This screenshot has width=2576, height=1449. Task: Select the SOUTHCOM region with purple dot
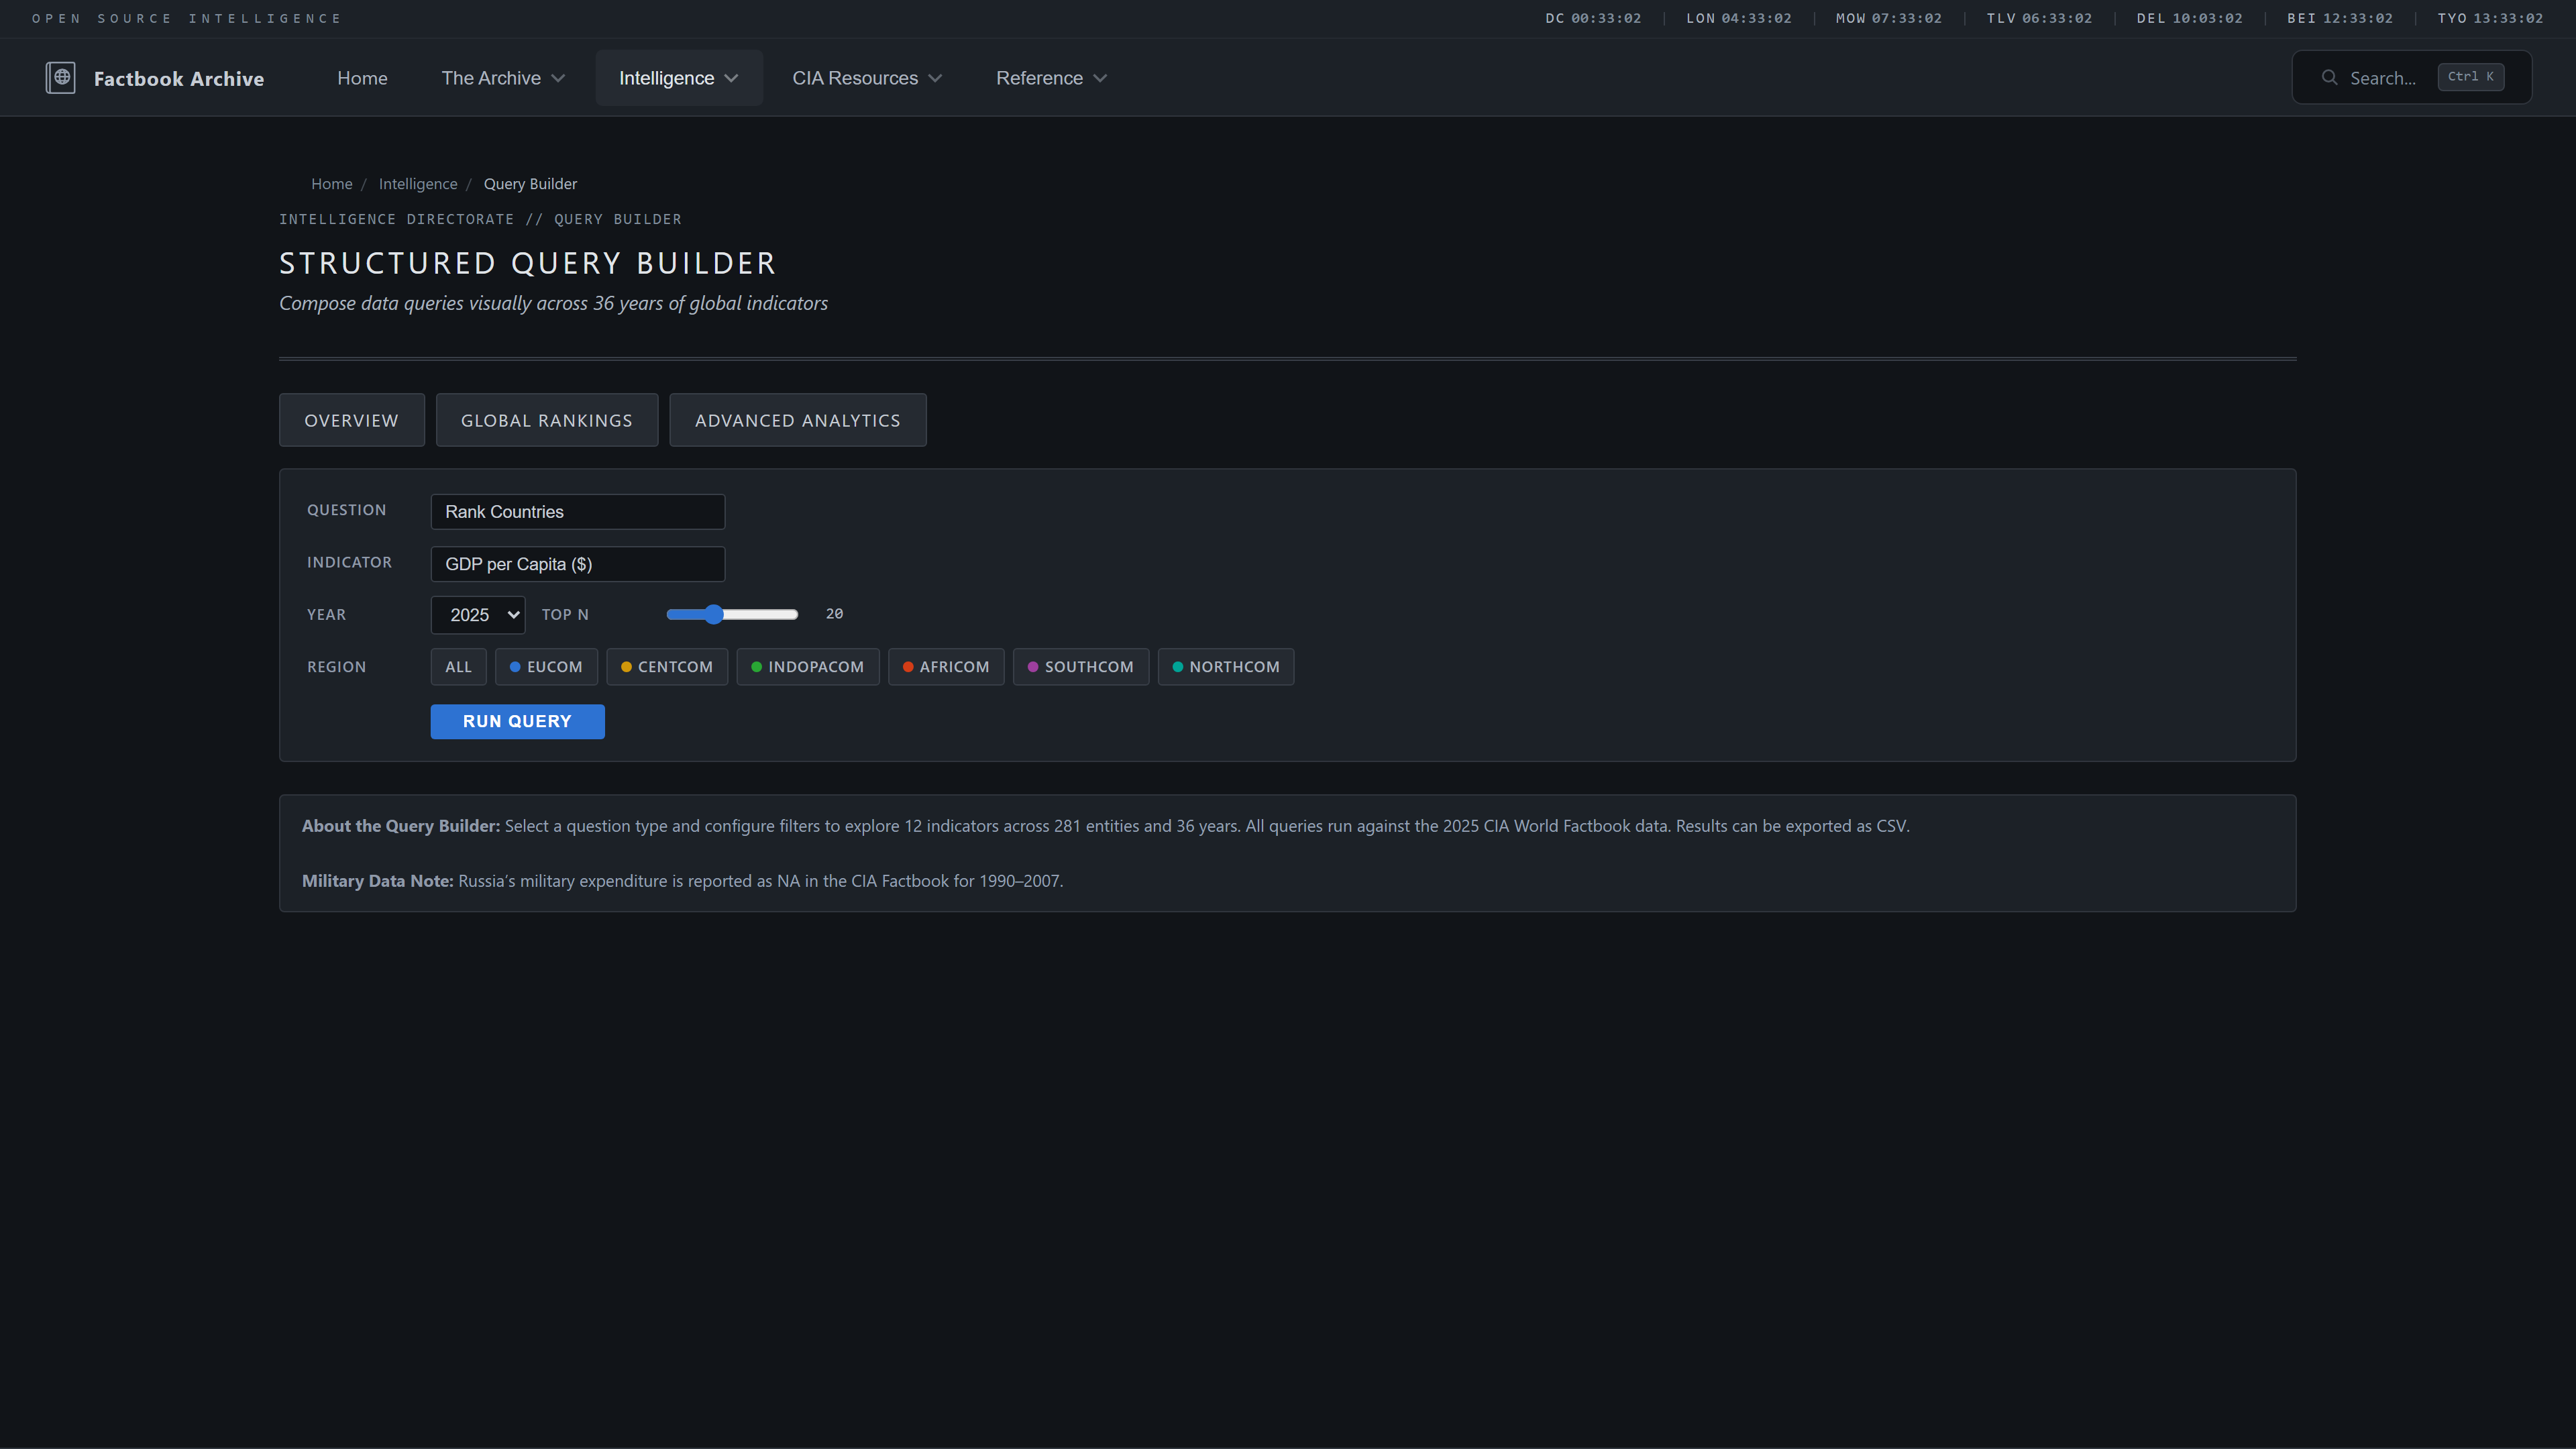(1081, 667)
